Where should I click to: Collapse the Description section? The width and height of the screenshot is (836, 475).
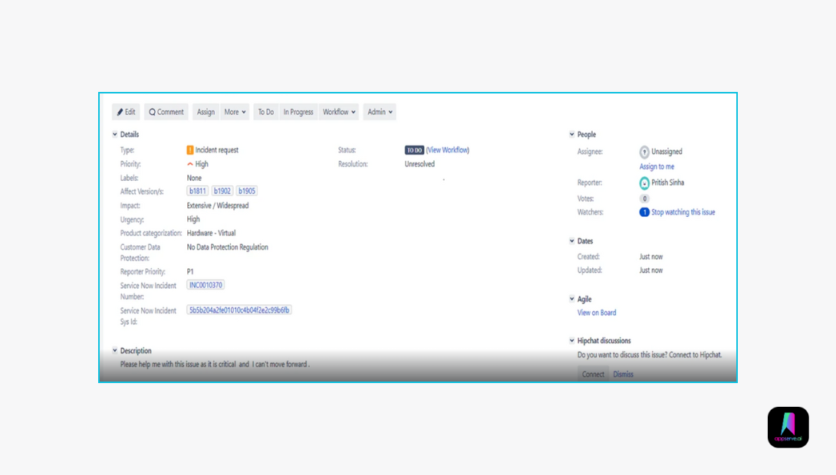click(x=114, y=350)
